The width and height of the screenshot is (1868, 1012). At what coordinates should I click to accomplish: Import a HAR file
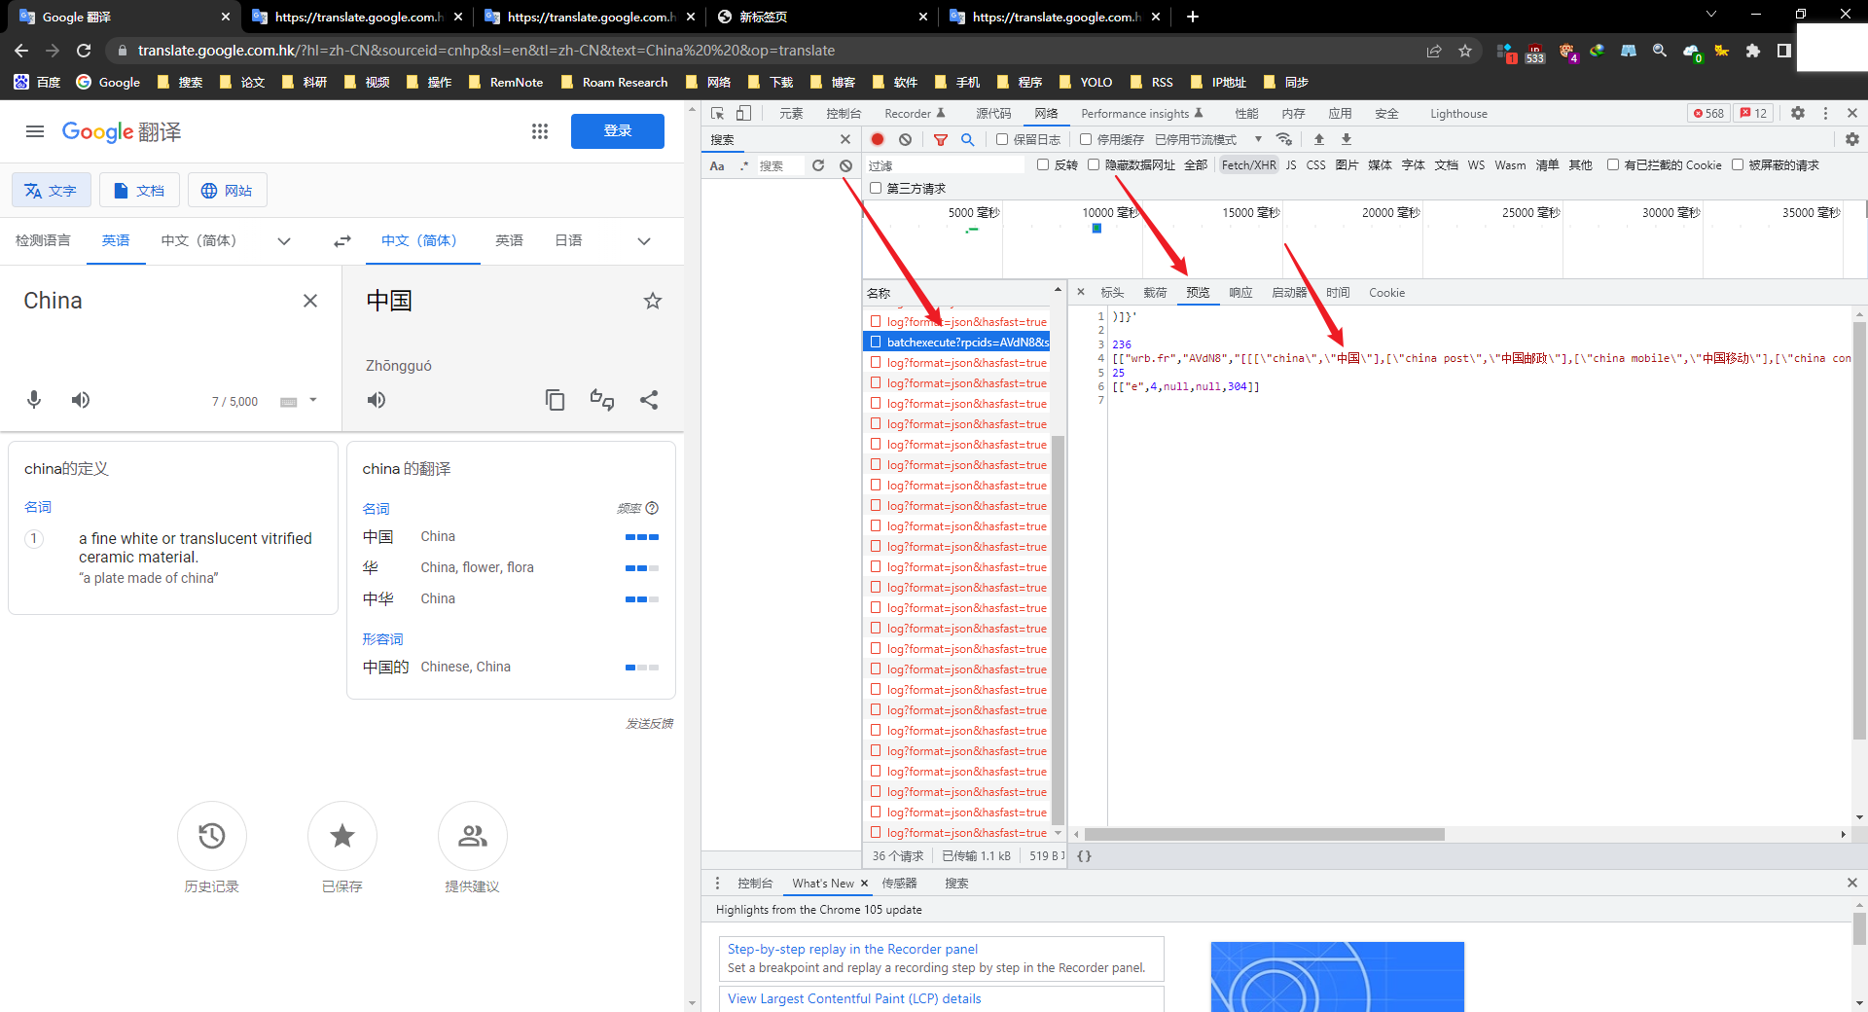click(1319, 139)
